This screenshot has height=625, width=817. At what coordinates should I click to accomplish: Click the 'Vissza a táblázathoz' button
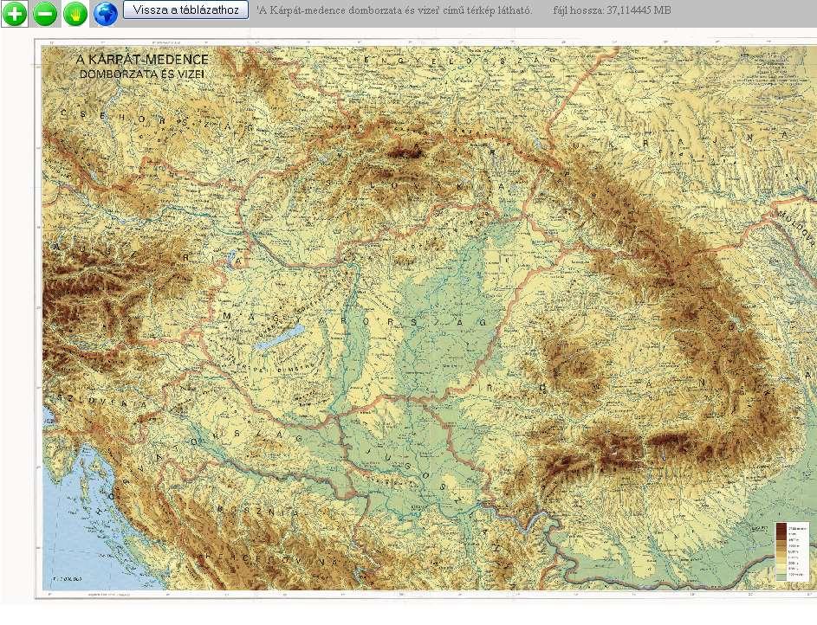click(x=186, y=10)
